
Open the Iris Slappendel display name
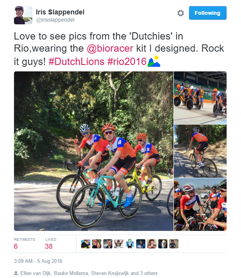pyautogui.click(x=60, y=12)
